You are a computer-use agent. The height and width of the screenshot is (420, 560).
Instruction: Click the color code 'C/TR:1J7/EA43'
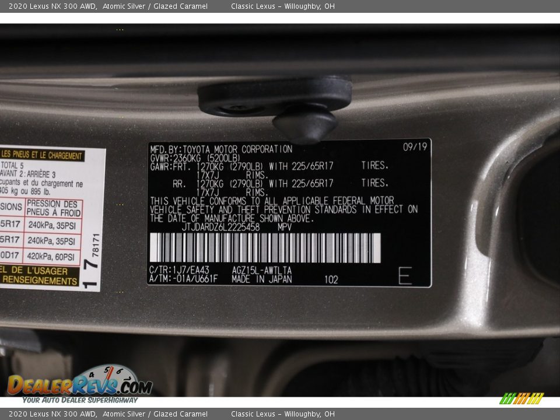coord(179,270)
